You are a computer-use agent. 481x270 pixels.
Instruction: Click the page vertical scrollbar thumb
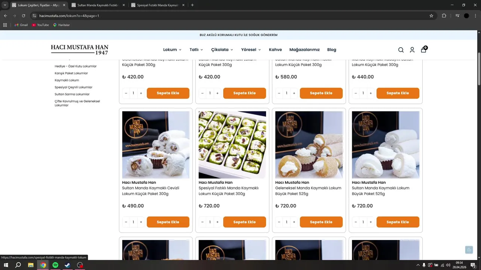(x=479, y=69)
